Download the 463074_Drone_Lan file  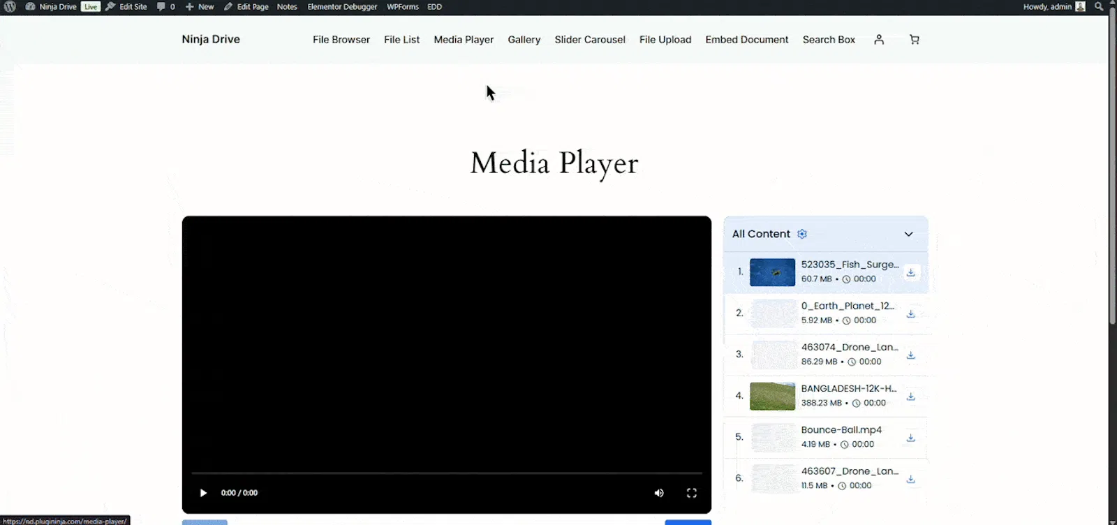(x=911, y=355)
